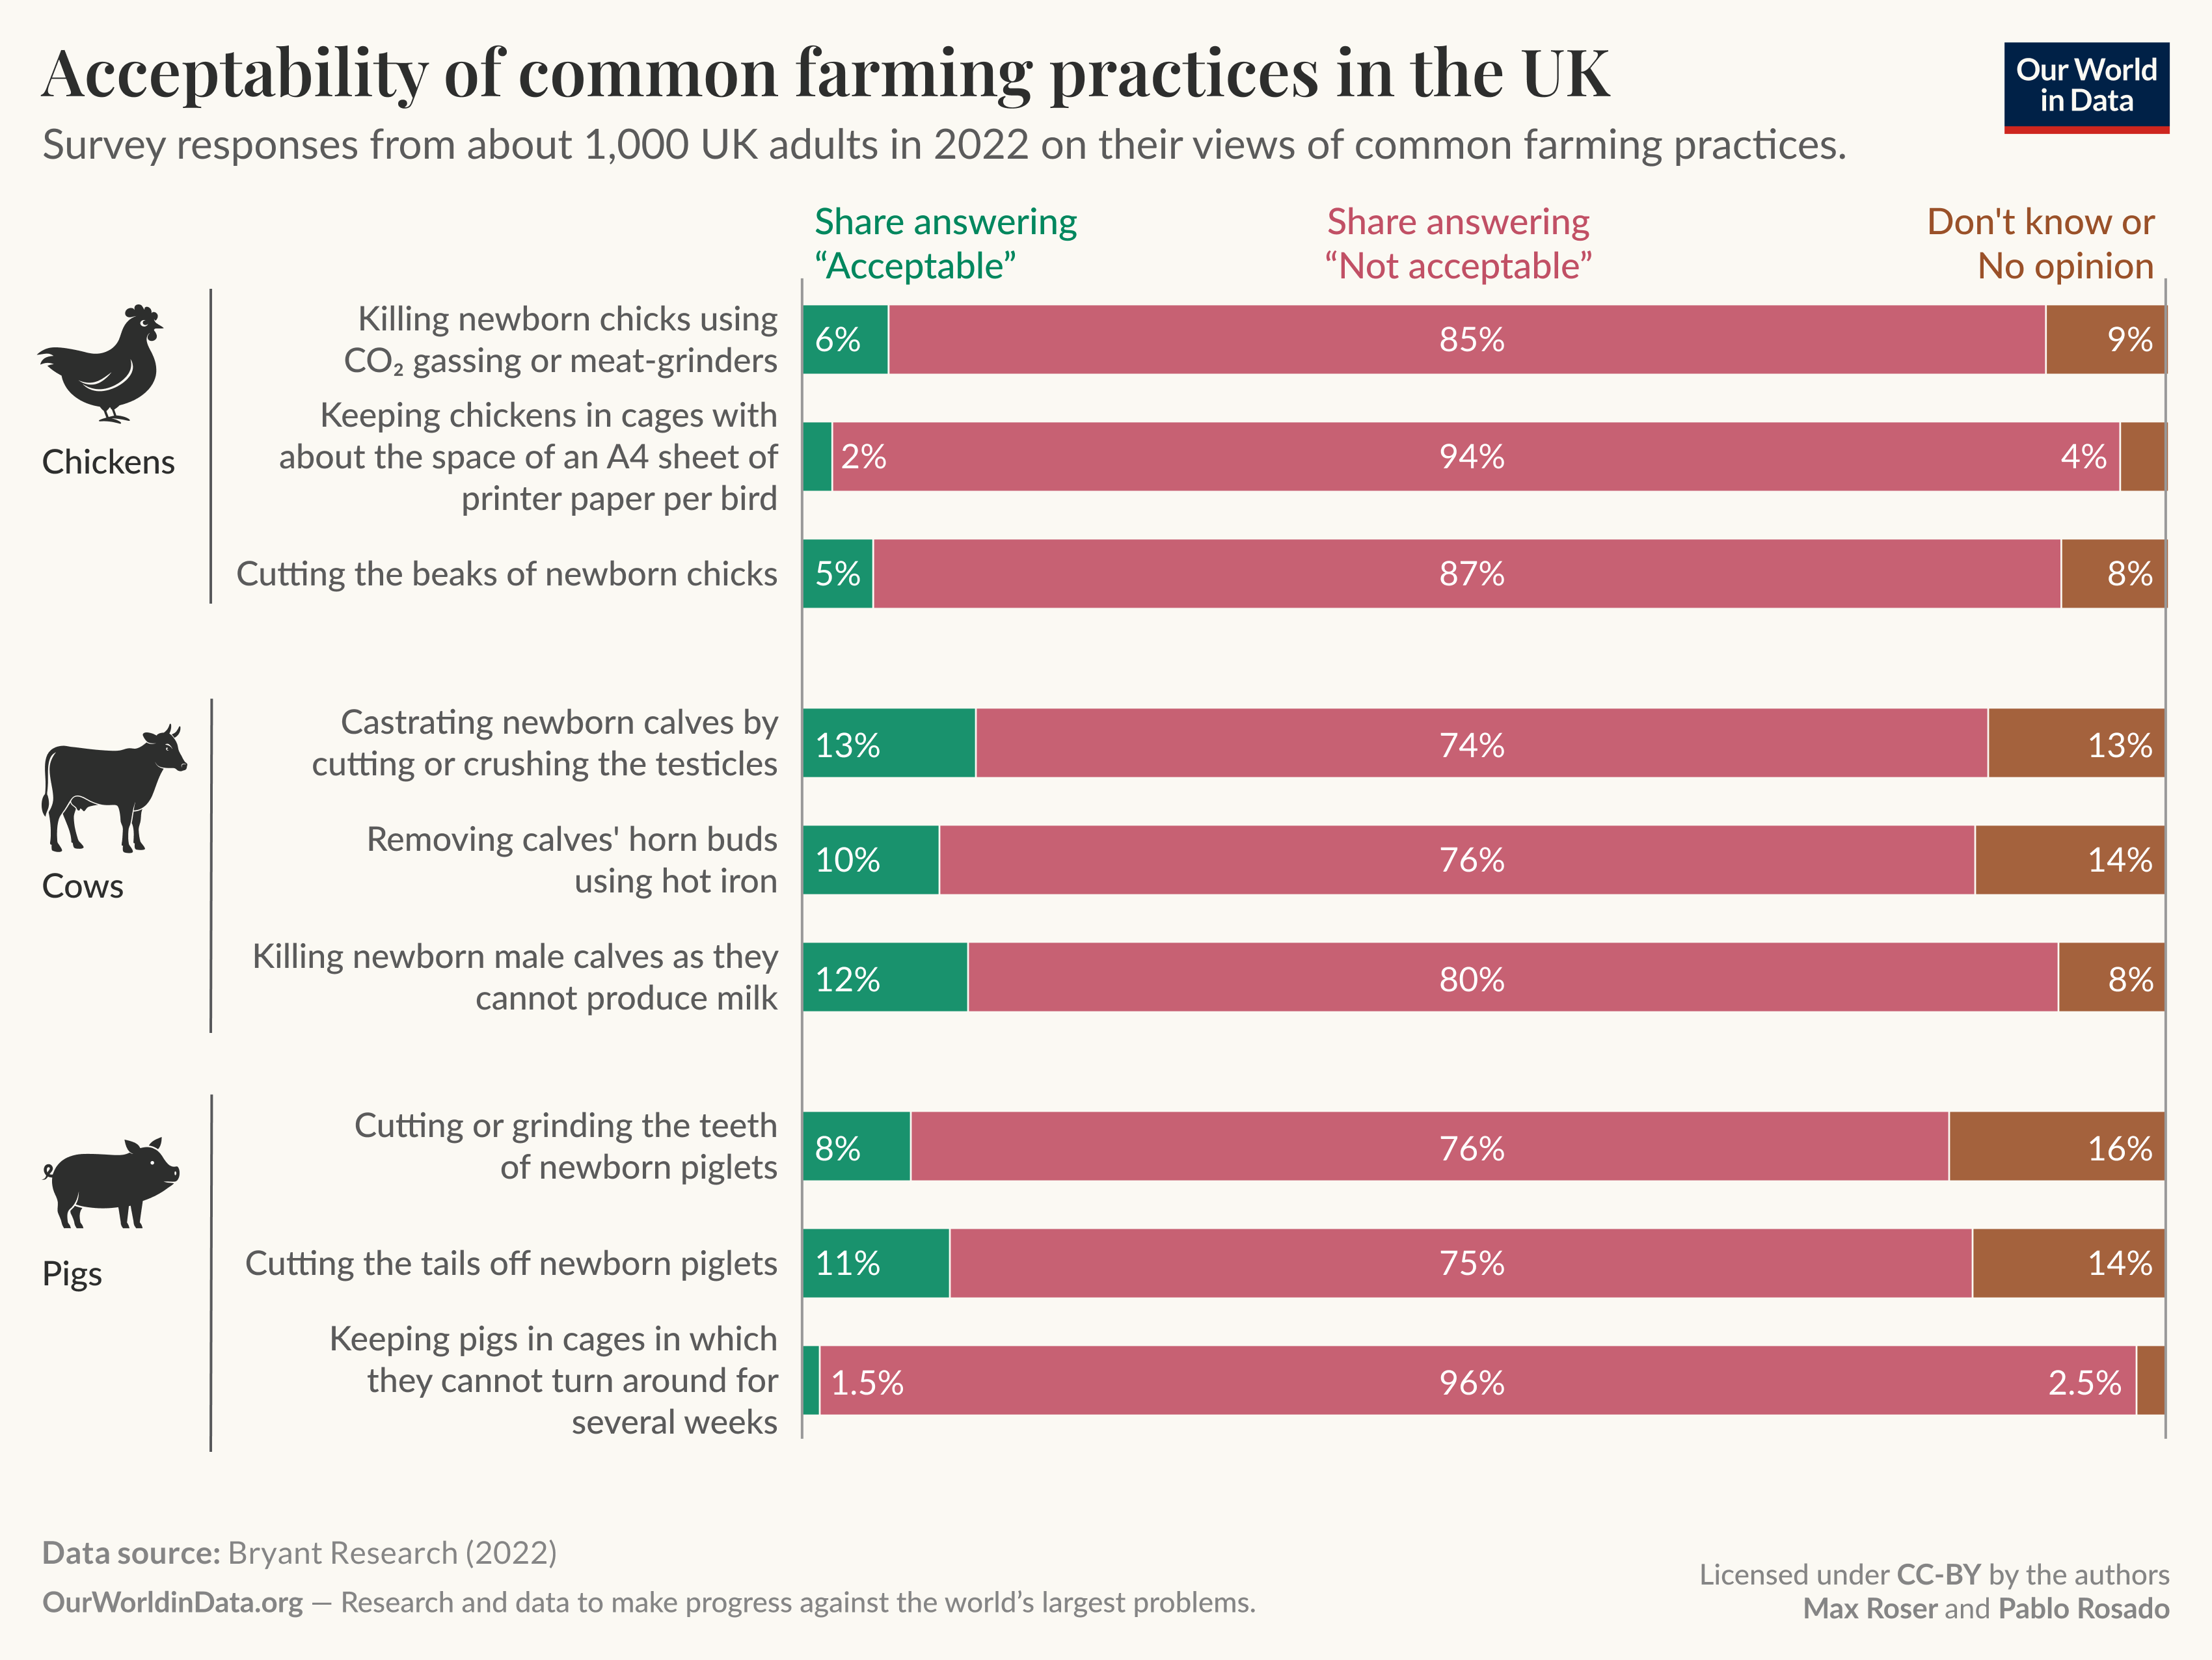Click the "Bryant Research (2022)" data source text
Viewport: 2212px width, 1660px height.
click(392, 1553)
